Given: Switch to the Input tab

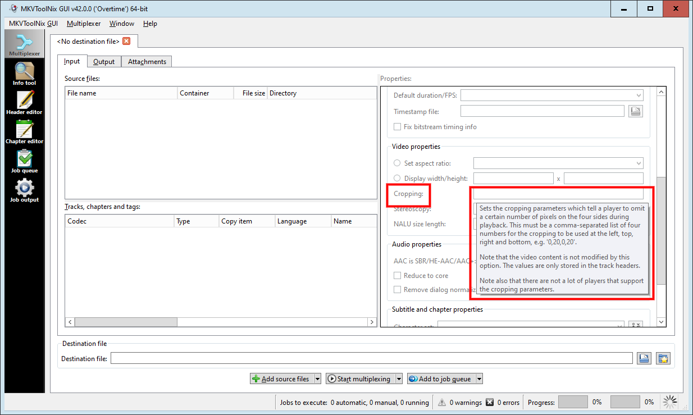Looking at the screenshot, I should 72,61.
